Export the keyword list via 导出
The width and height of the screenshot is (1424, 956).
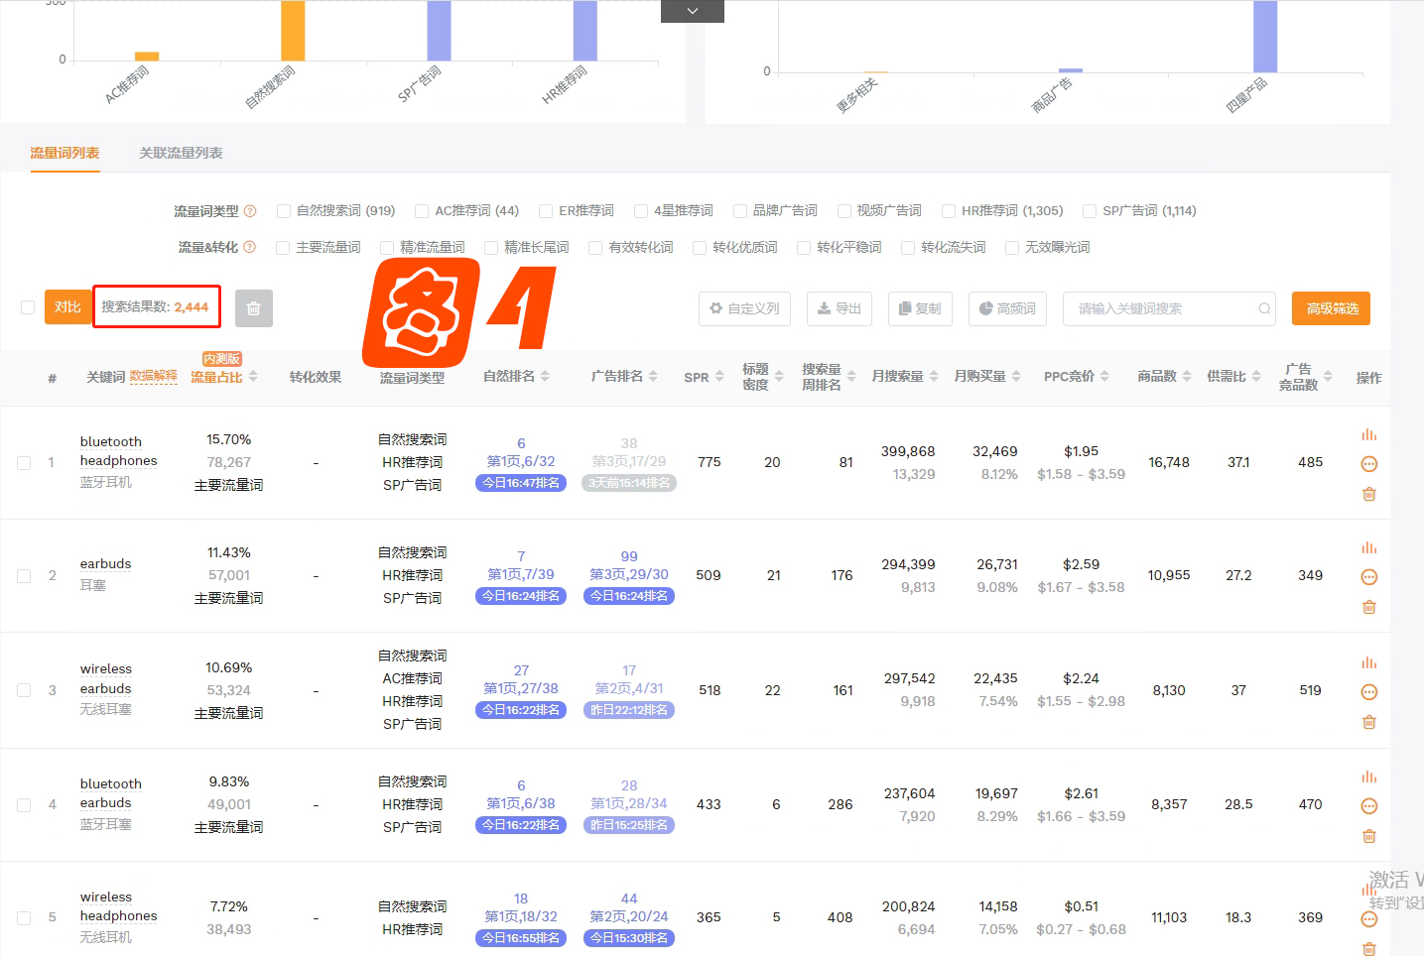pyautogui.click(x=839, y=308)
